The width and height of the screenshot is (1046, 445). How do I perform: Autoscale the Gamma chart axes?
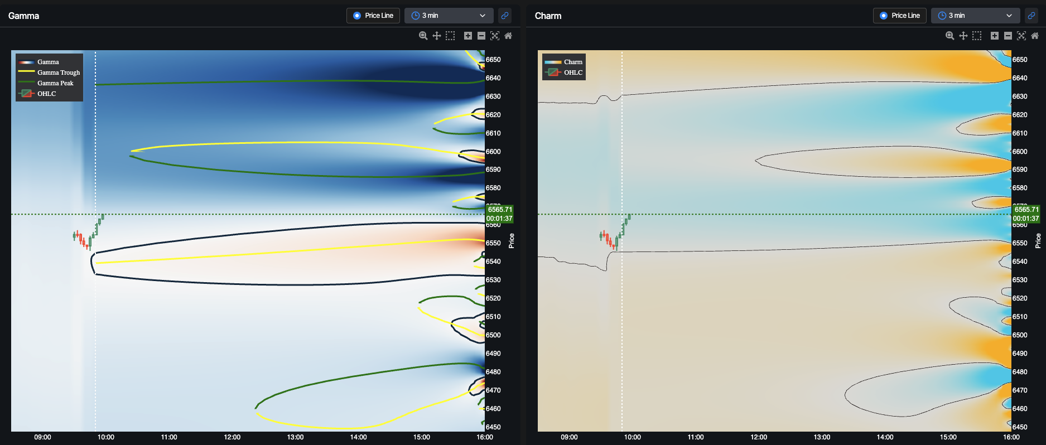495,36
